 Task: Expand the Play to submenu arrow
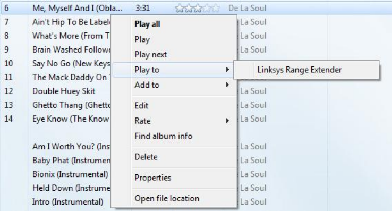coord(227,69)
